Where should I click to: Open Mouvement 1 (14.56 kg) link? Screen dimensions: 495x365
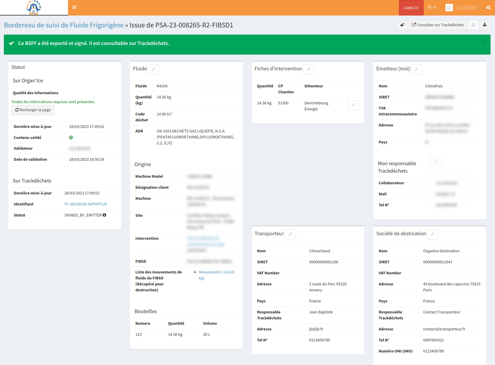coord(216,275)
